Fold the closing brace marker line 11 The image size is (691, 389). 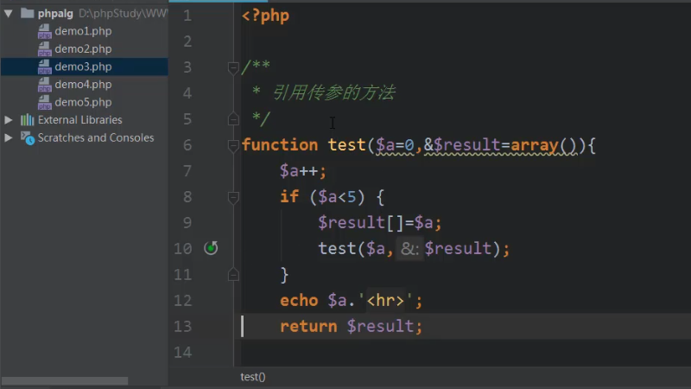click(233, 274)
